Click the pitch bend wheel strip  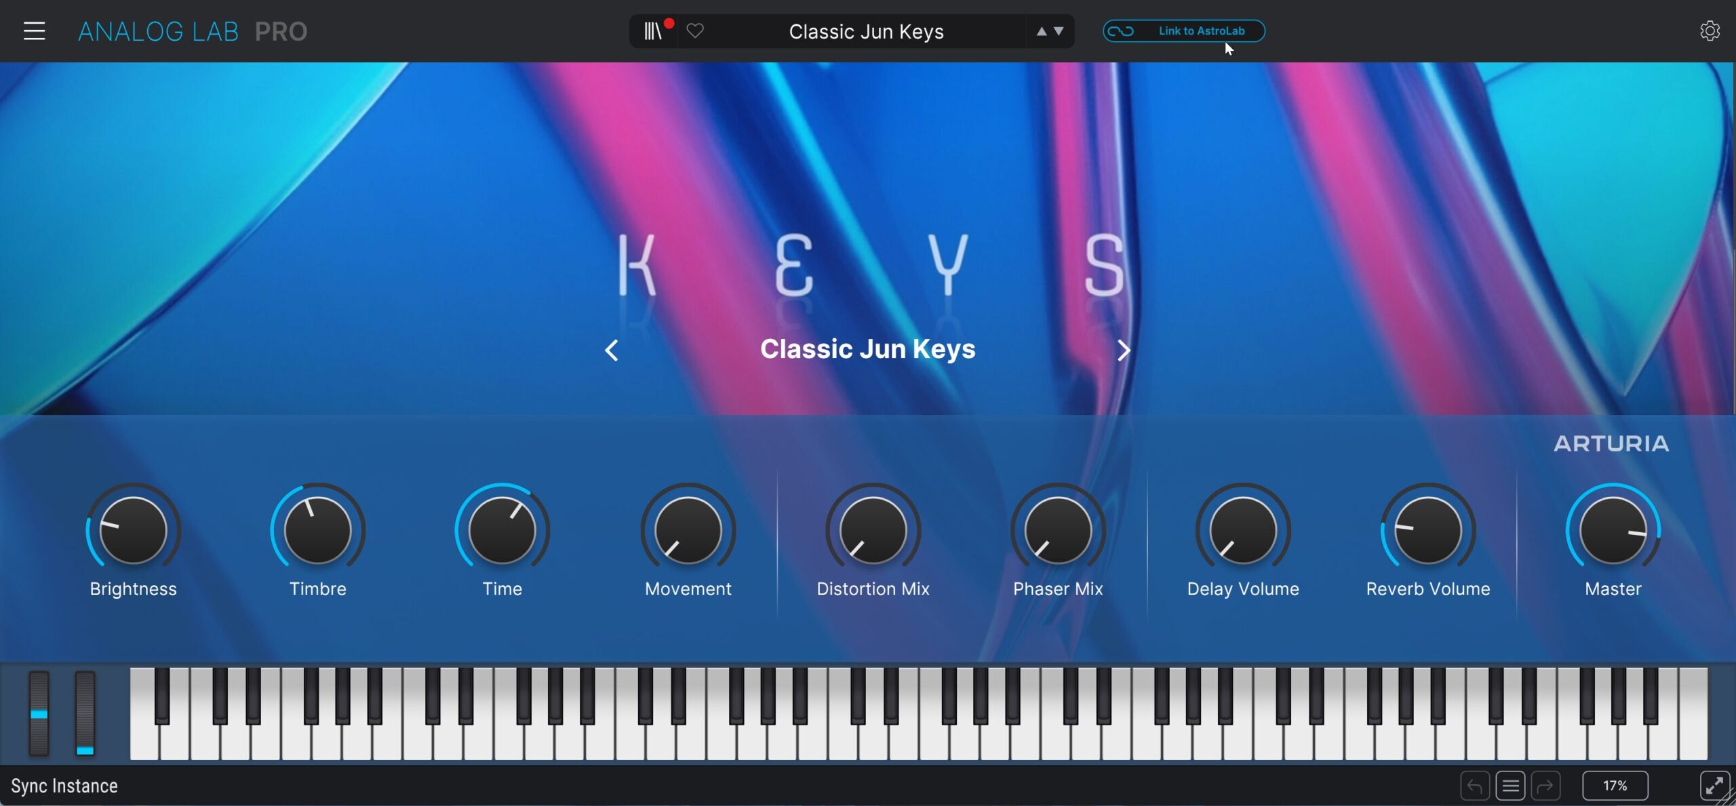coord(39,713)
